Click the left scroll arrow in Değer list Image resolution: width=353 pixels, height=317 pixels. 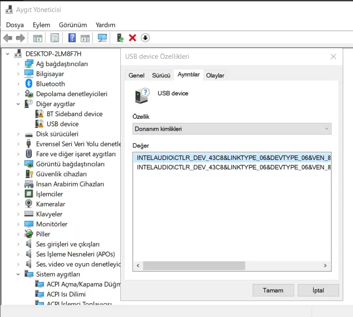(x=138, y=265)
